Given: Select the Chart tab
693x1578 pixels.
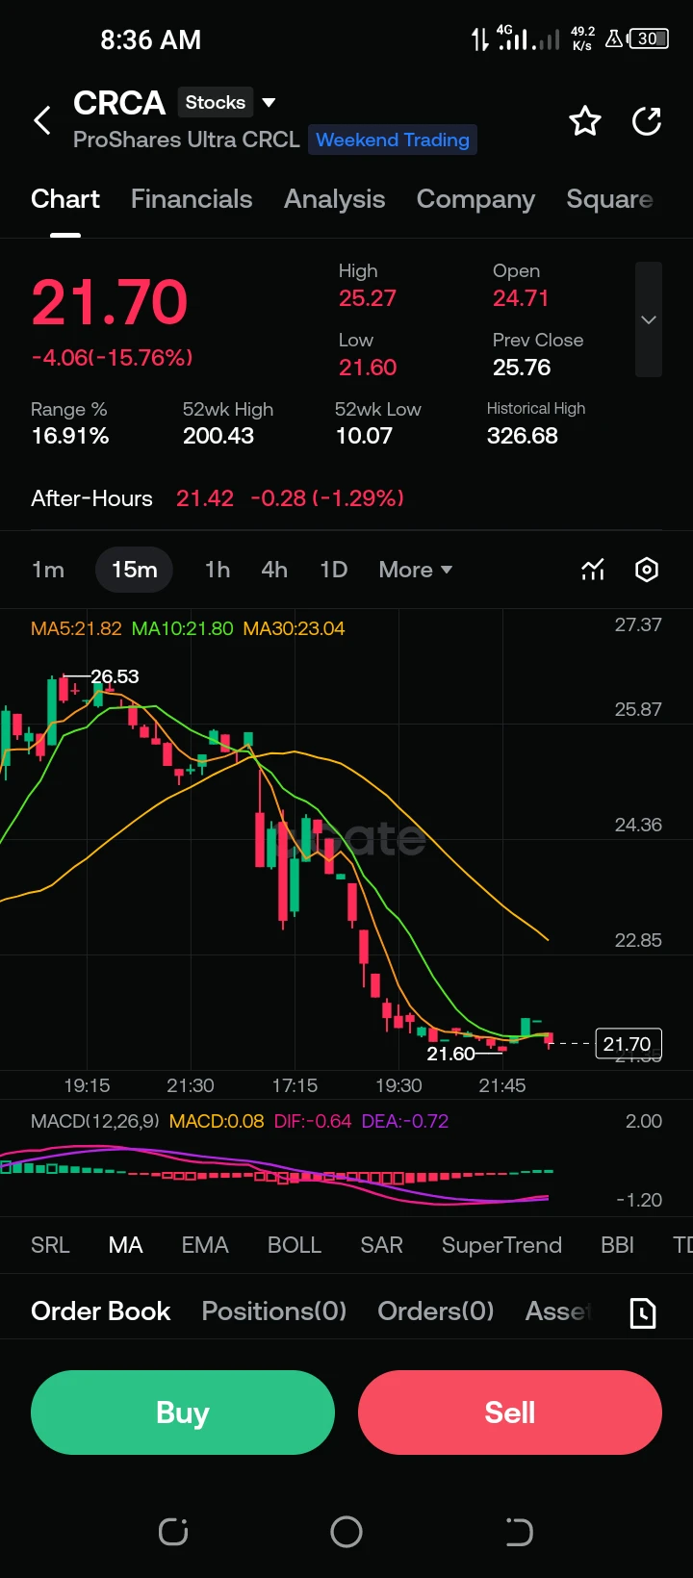Looking at the screenshot, I should tap(65, 199).
